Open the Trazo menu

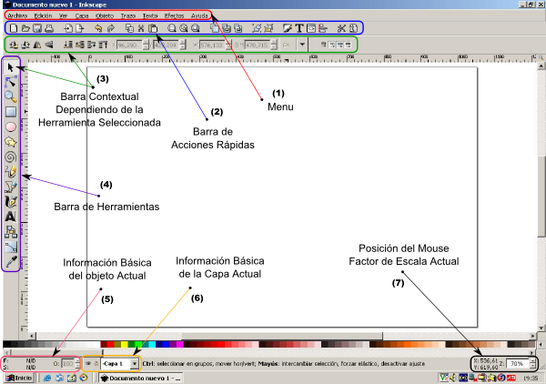tap(128, 15)
